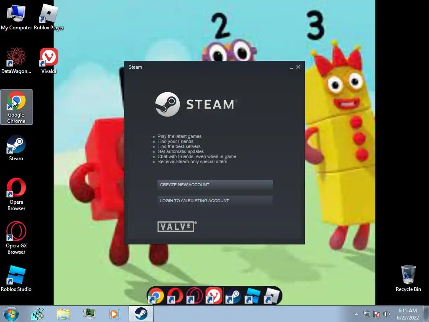The height and width of the screenshot is (322, 429).
Task: Open the registry cubes taskbar icon
Action: click(x=37, y=314)
